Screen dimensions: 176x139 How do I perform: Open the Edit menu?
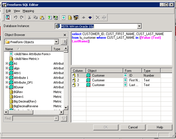pos(8,11)
